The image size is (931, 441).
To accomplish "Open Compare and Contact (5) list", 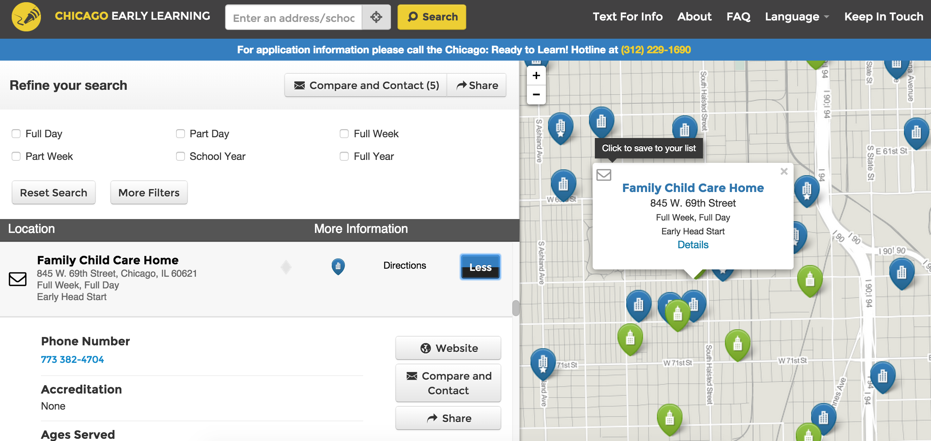I will coord(366,85).
